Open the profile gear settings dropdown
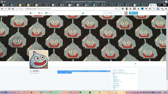The height and width of the screenshot is (94, 168). point(135,63)
